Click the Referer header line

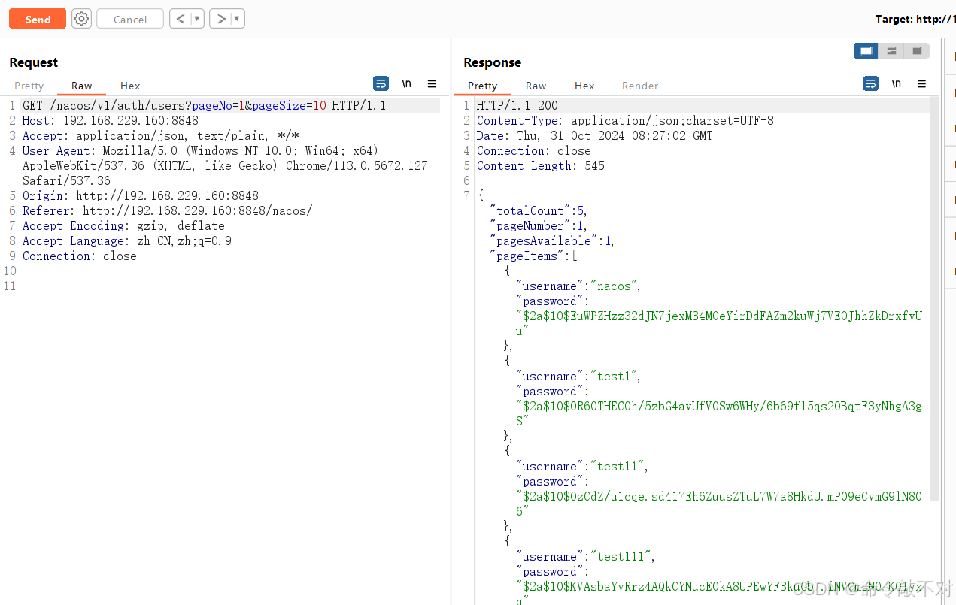pyautogui.click(x=167, y=211)
